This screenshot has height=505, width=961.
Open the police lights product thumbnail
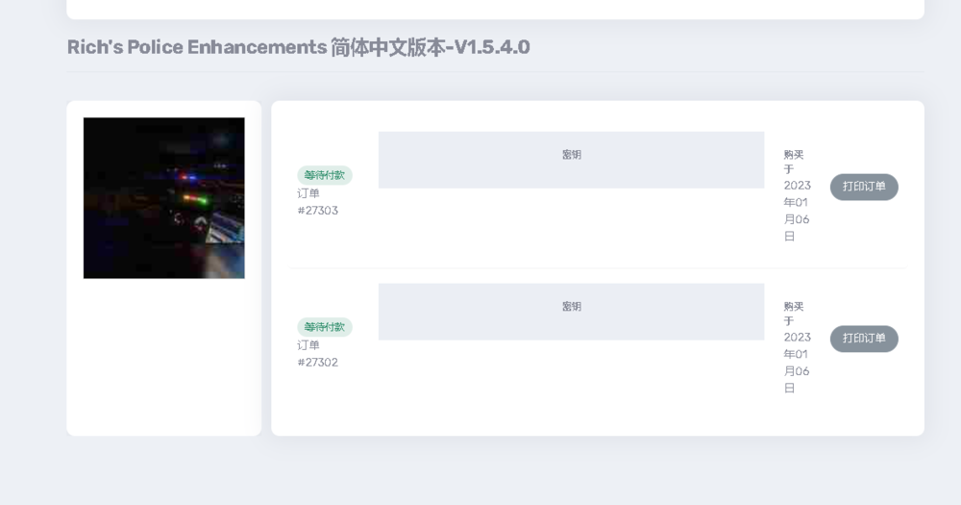pyautogui.click(x=163, y=198)
